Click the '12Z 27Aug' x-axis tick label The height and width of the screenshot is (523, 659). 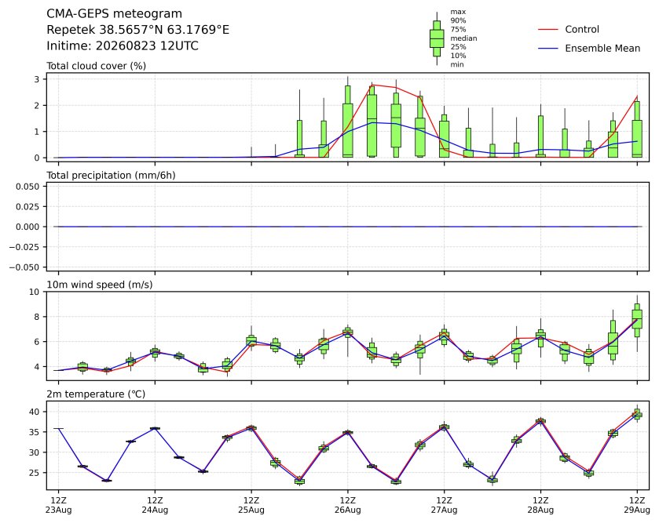(445, 506)
